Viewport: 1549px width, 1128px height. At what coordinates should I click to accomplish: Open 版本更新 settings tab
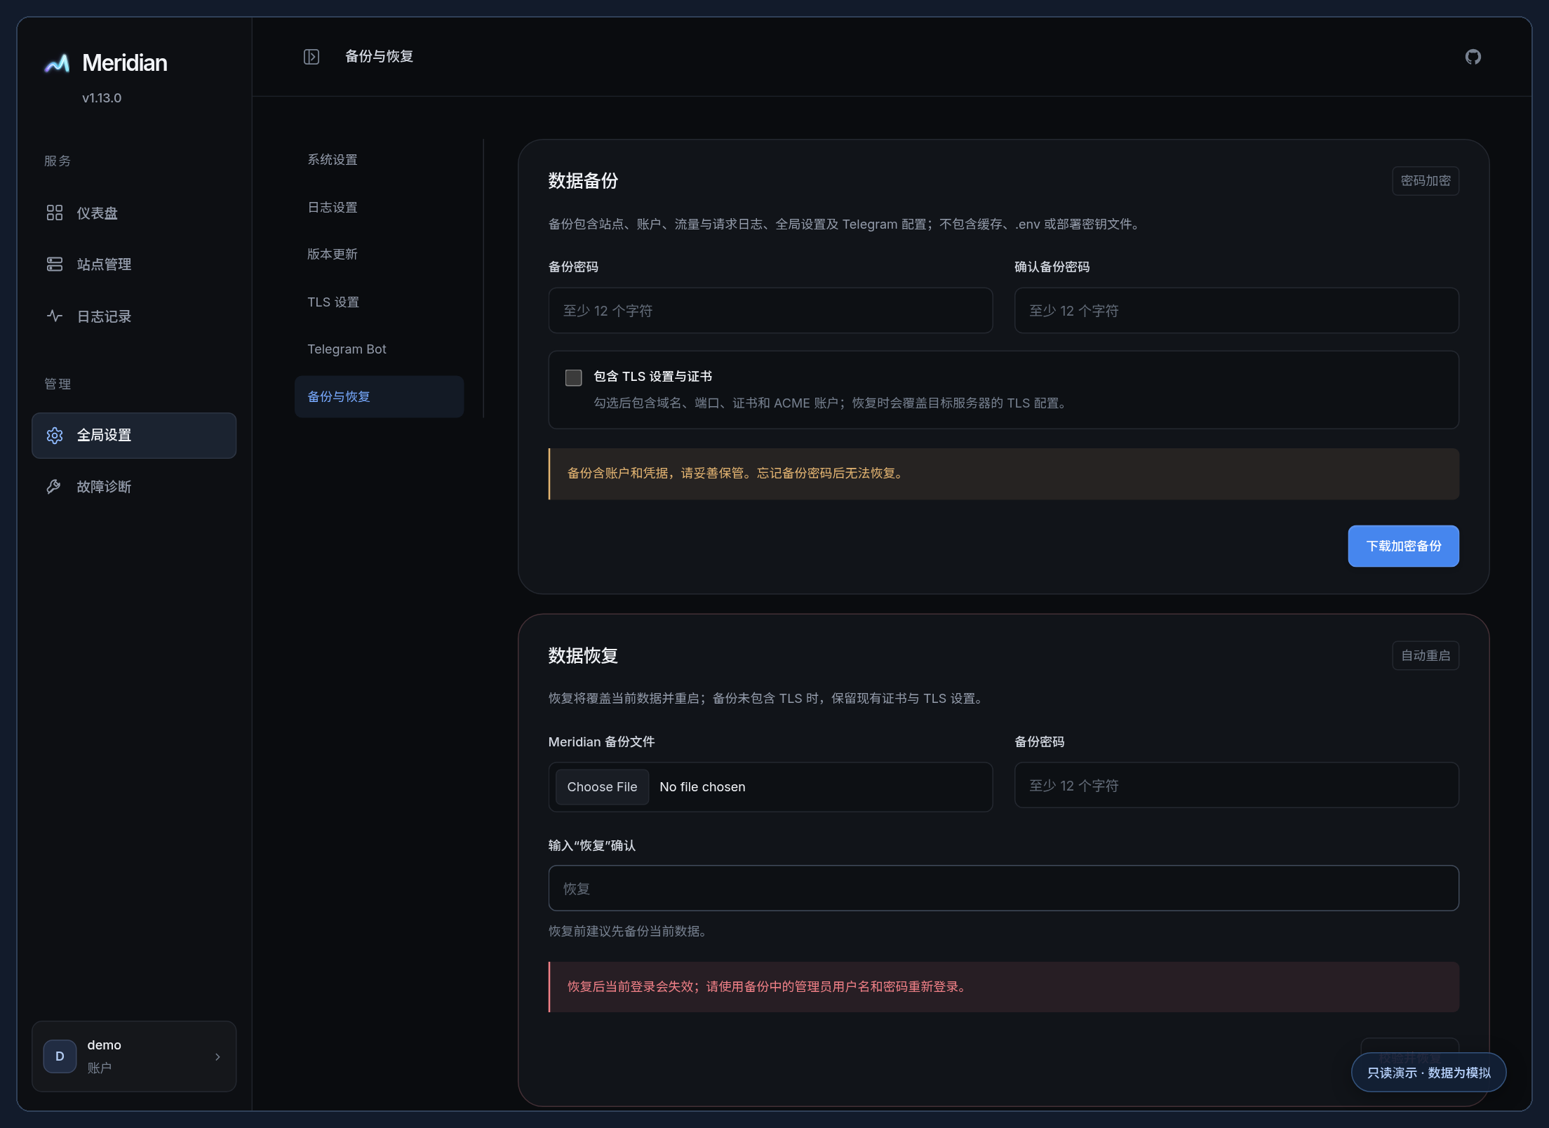pyautogui.click(x=379, y=254)
